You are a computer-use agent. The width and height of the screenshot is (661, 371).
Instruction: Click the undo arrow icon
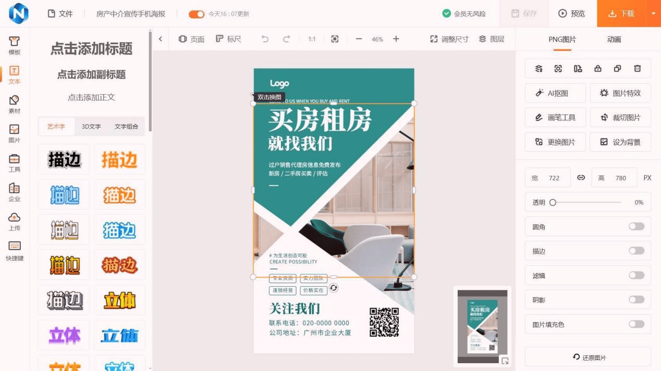coord(265,39)
